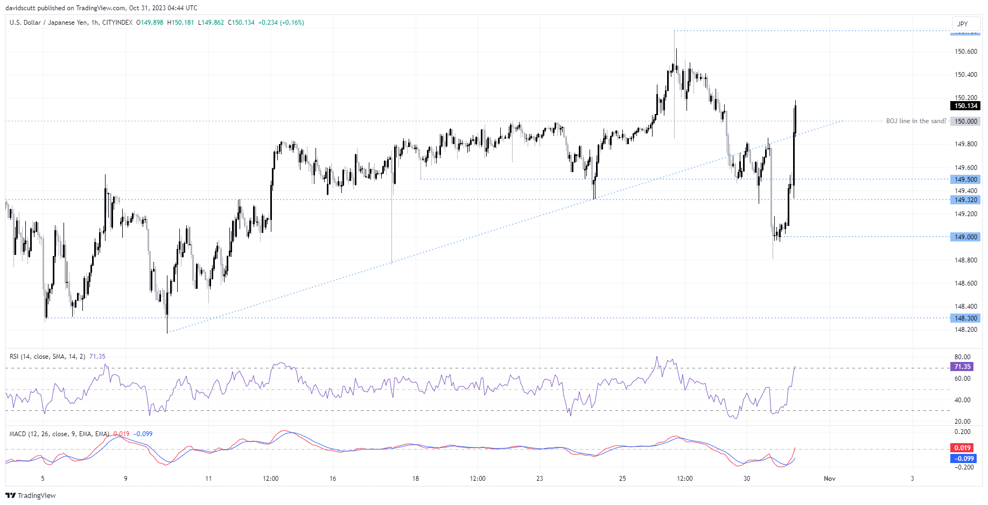The width and height of the screenshot is (988, 505).
Task: Click the 'BOJ line in the sand?' annotation
Action: pyautogui.click(x=916, y=121)
